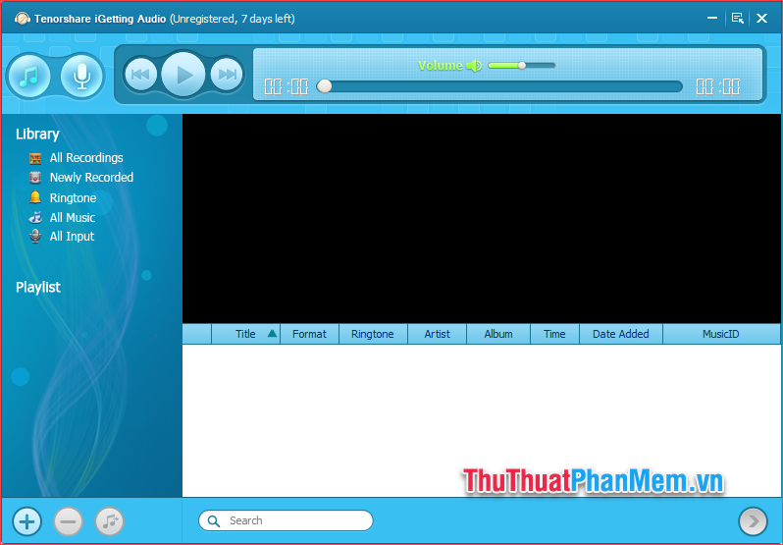Switch to microphone recording mode
The height and width of the screenshot is (545, 783).
pyautogui.click(x=81, y=77)
